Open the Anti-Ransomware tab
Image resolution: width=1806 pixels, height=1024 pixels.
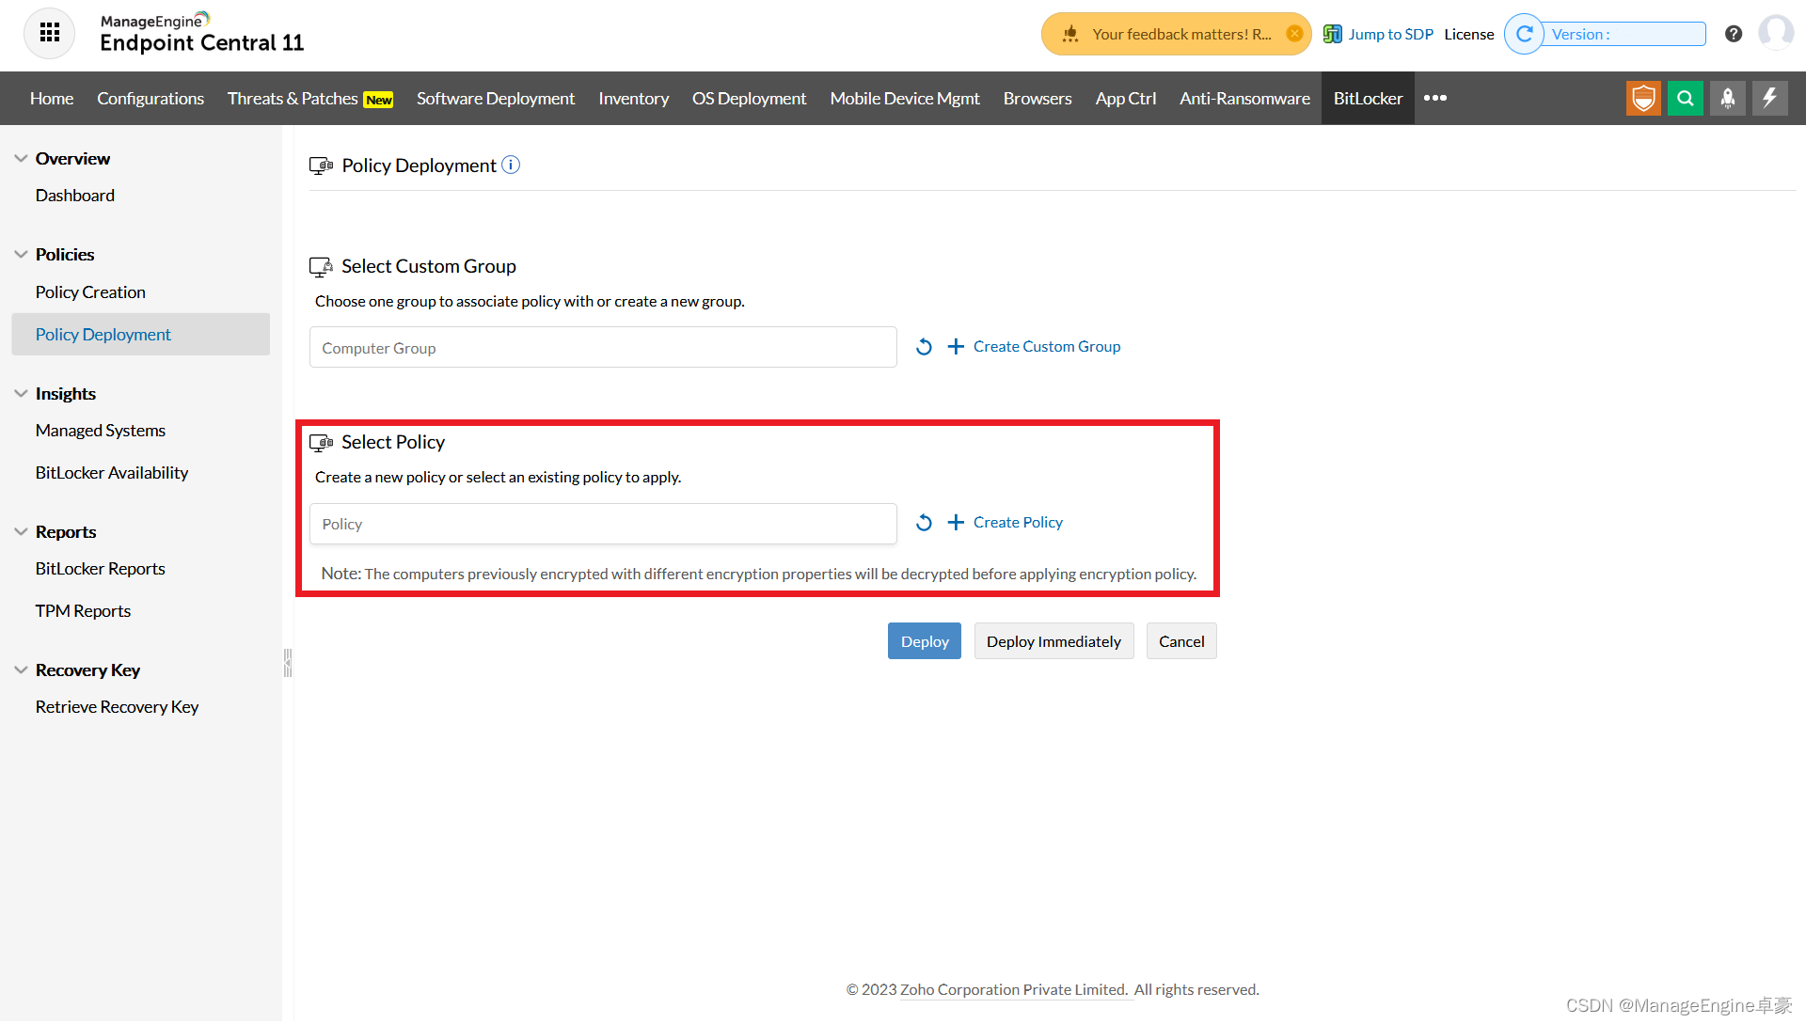tap(1245, 98)
